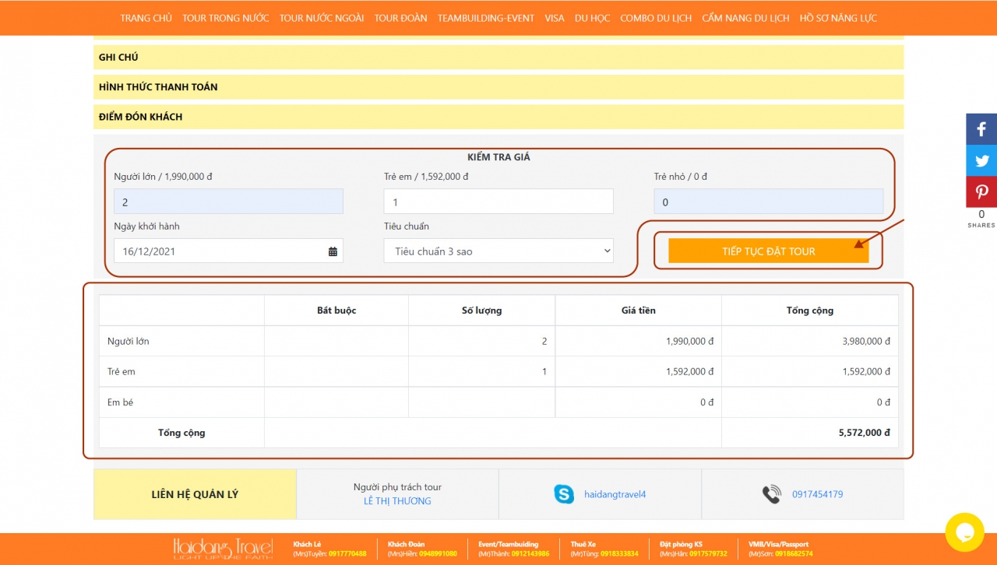Viewport: 997px width, 565px height.
Task: Click Khách Lẻ phone 0917770488
Action: pyautogui.click(x=347, y=554)
